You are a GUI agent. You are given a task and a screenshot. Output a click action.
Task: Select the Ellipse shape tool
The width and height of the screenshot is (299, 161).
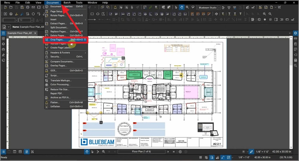98,14
